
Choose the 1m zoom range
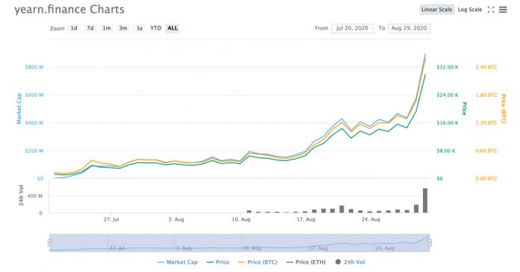point(106,28)
